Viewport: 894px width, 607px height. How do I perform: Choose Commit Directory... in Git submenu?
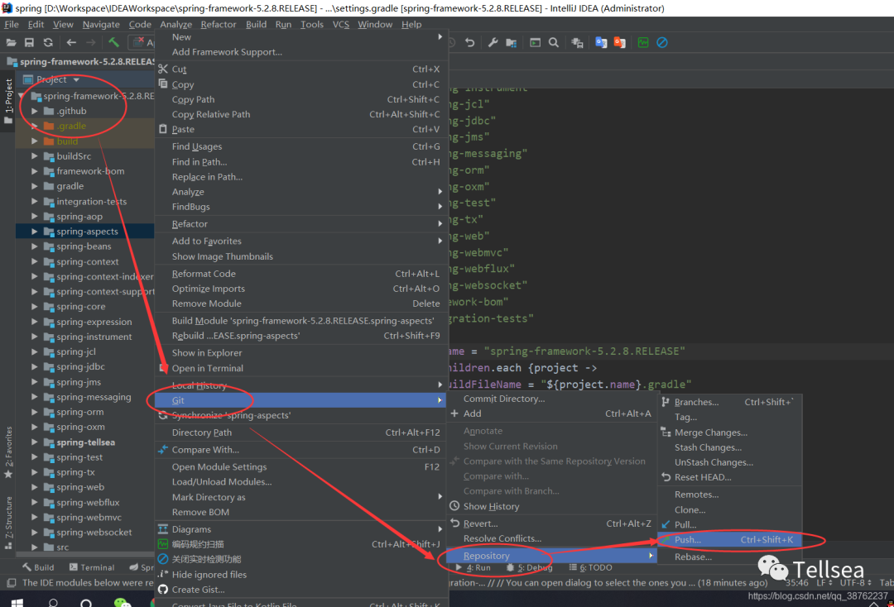pyautogui.click(x=552, y=399)
